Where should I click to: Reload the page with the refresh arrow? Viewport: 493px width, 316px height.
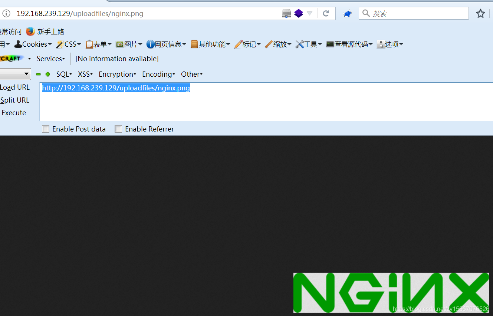[326, 14]
